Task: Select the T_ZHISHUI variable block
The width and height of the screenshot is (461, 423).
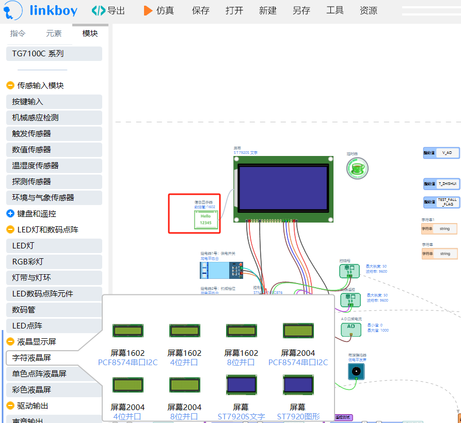Action: 441,183
